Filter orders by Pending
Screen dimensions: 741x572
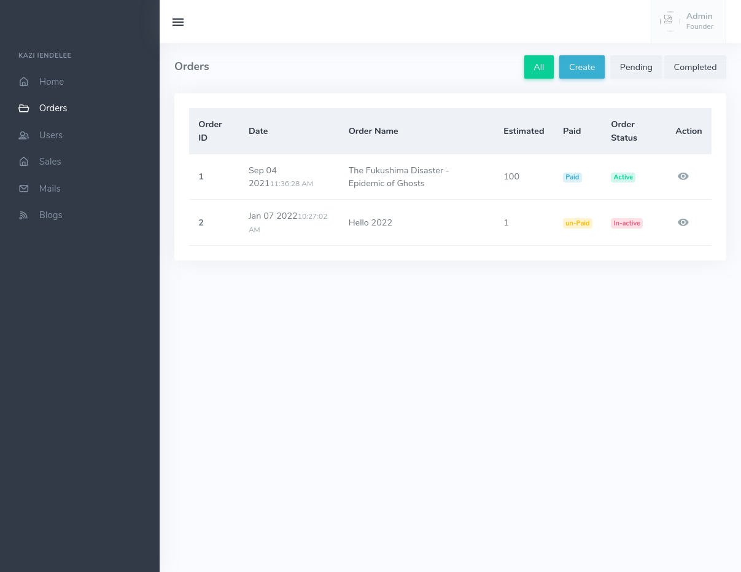point(635,67)
